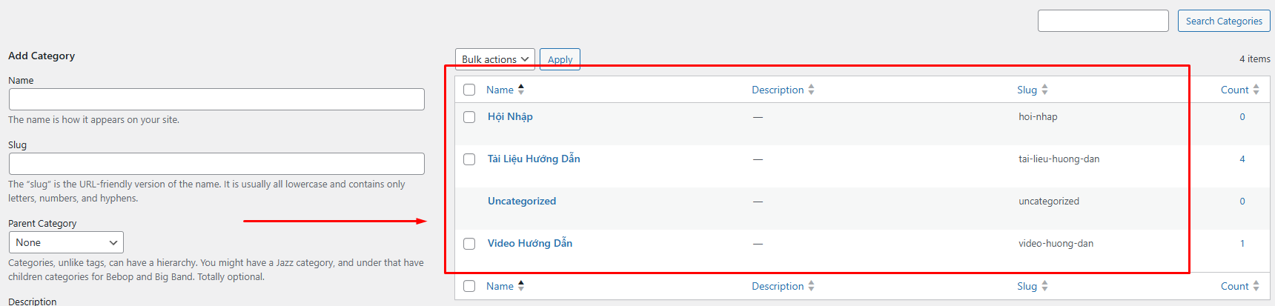This screenshot has width=1275, height=306.
Task: Select the Tài Liệu Hướng Dẫn checkbox
Action: coord(469,159)
